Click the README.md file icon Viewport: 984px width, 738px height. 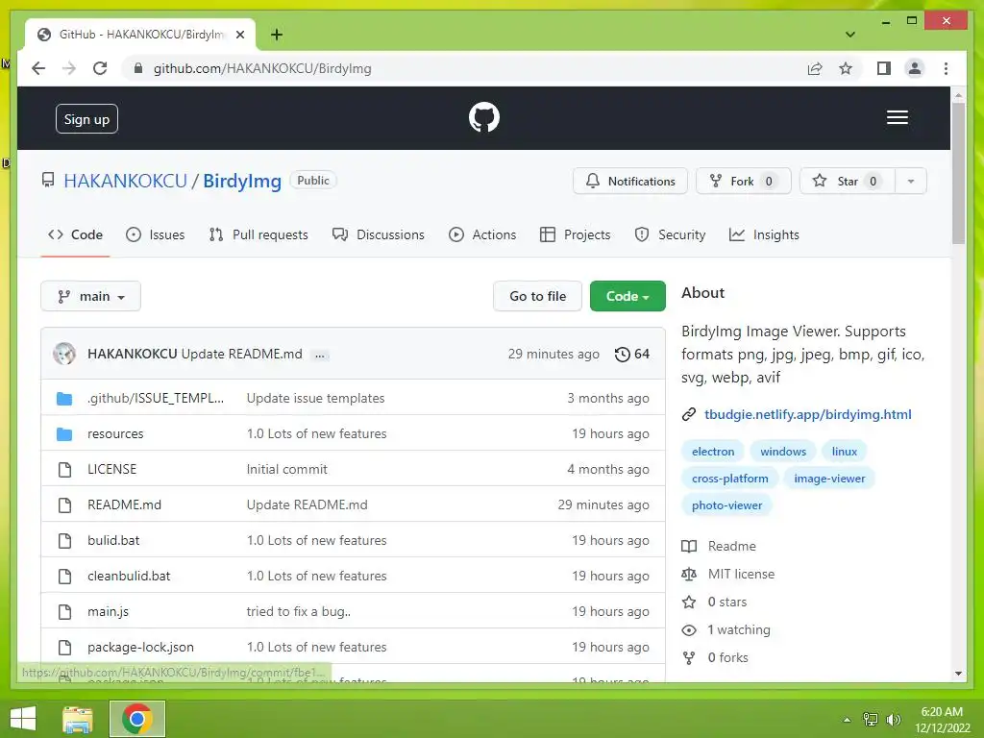pos(64,505)
